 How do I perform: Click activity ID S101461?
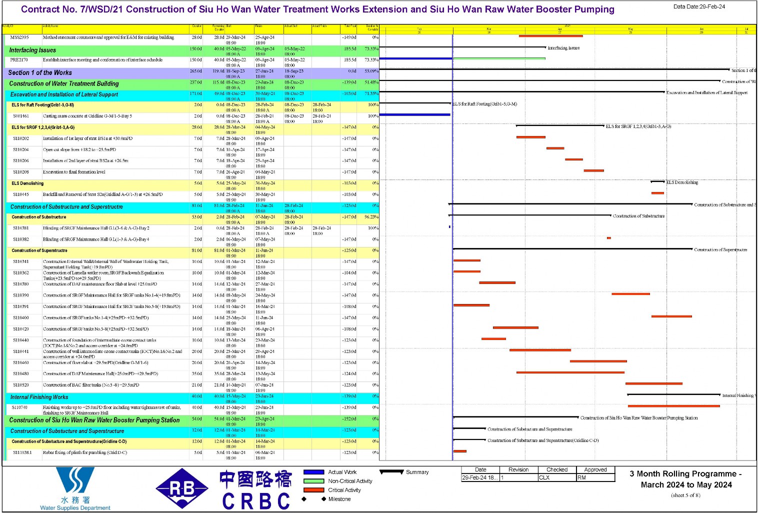(22, 116)
